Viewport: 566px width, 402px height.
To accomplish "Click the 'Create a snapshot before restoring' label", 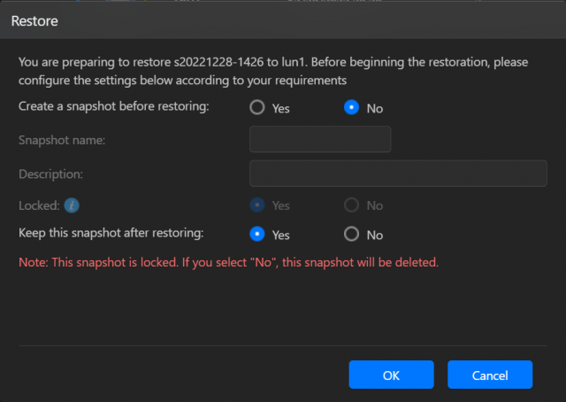I will (x=113, y=106).
